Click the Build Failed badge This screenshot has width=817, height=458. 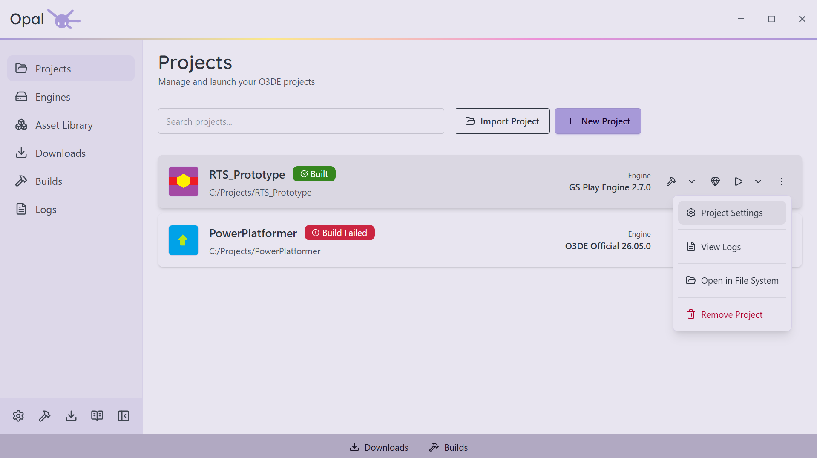(339, 233)
